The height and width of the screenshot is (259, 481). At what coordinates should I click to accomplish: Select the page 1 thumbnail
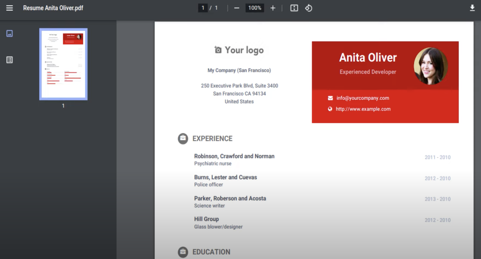(x=63, y=64)
